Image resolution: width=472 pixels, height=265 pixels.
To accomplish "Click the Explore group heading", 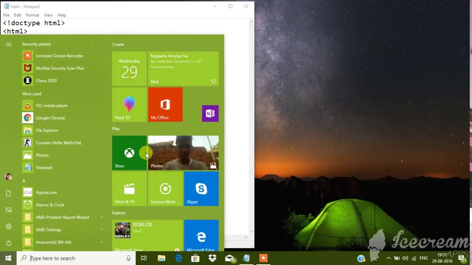I will 119,213.
